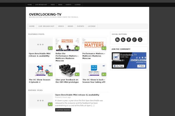Click placeholder thumbnail in Editors' Picks
Image resolution: width=175 pixels, height=116 pixels.
point(41,101)
